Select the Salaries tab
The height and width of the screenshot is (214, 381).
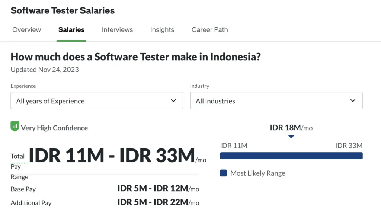click(x=71, y=30)
